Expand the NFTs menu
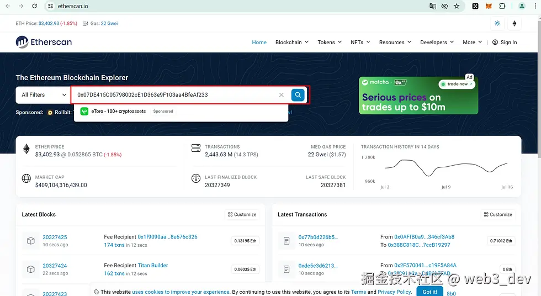541x296 pixels. tap(360, 42)
